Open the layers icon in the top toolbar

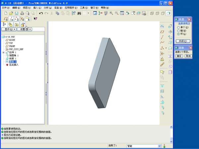[138, 13]
